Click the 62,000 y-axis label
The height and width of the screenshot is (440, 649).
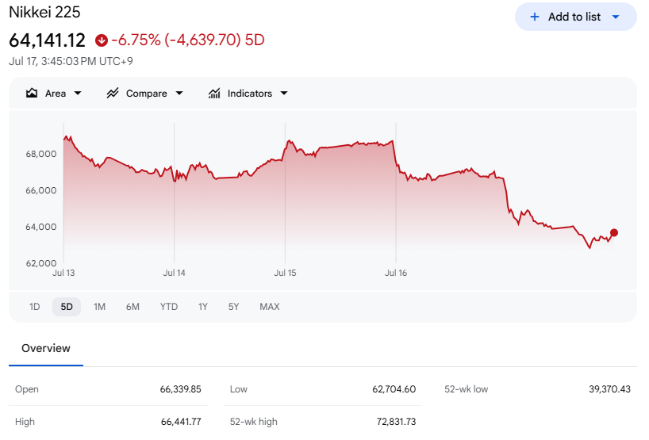click(x=41, y=263)
